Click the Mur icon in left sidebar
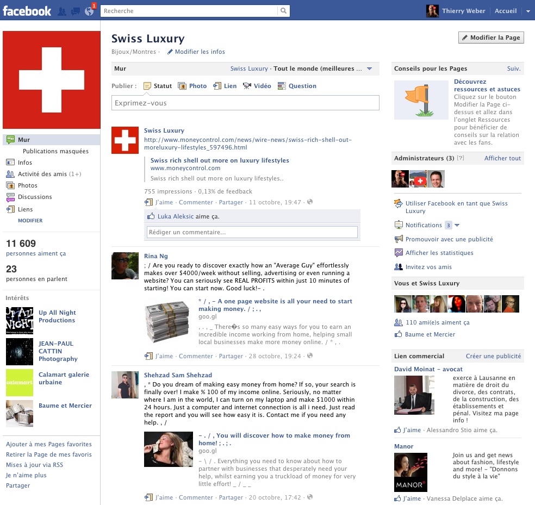Image resolution: width=535 pixels, height=505 pixels. (10, 139)
